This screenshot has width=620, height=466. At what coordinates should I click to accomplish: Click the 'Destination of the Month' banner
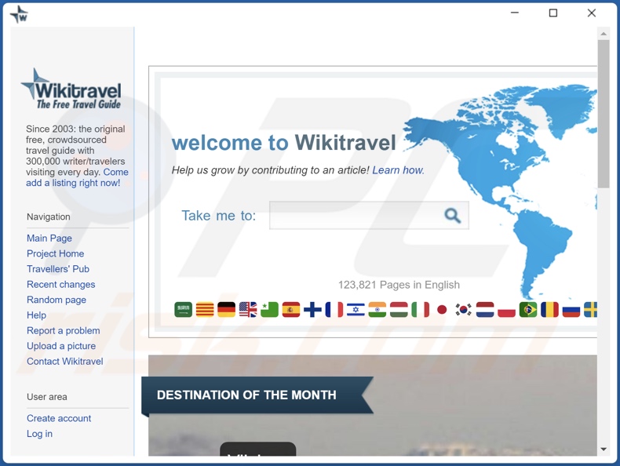point(257,395)
